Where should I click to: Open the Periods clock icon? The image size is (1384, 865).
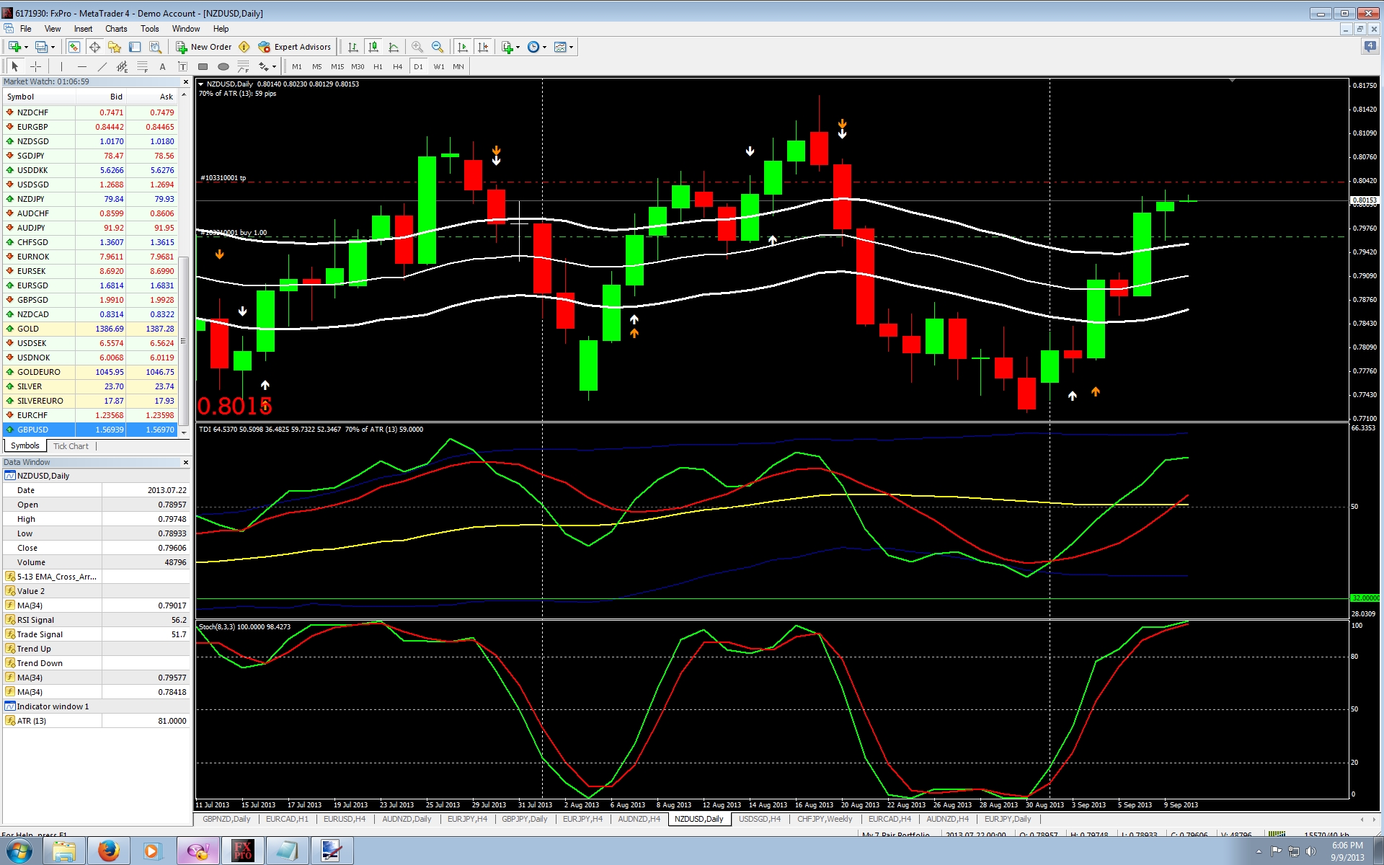click(x=533, y=47)
